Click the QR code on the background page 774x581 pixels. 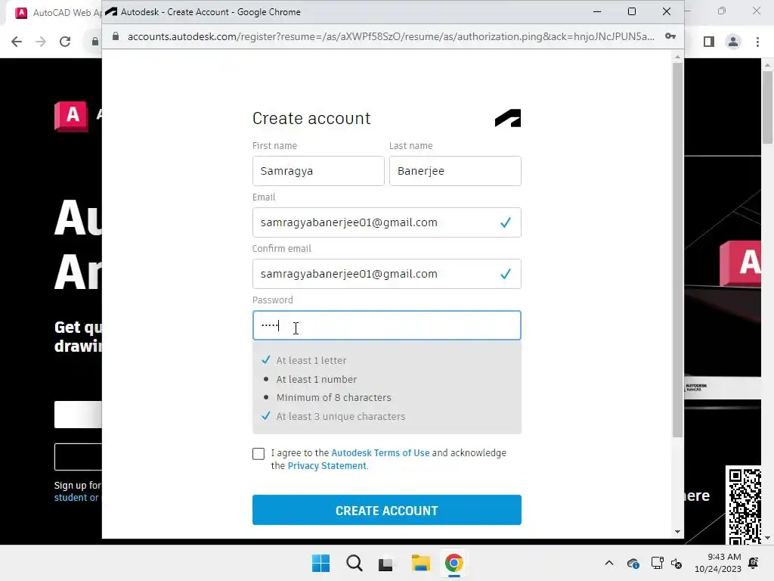[745, 505]
